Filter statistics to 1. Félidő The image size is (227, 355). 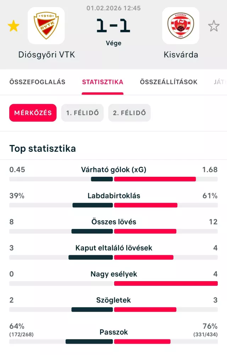click(82, 113)
